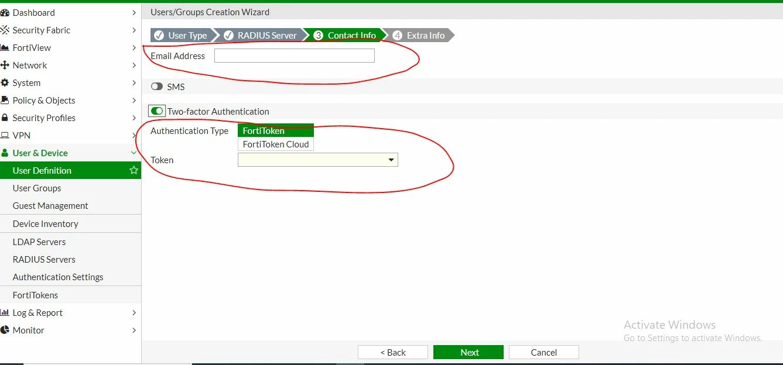Collapse the User & Device section chevron
783x365 pixels.
134,153
